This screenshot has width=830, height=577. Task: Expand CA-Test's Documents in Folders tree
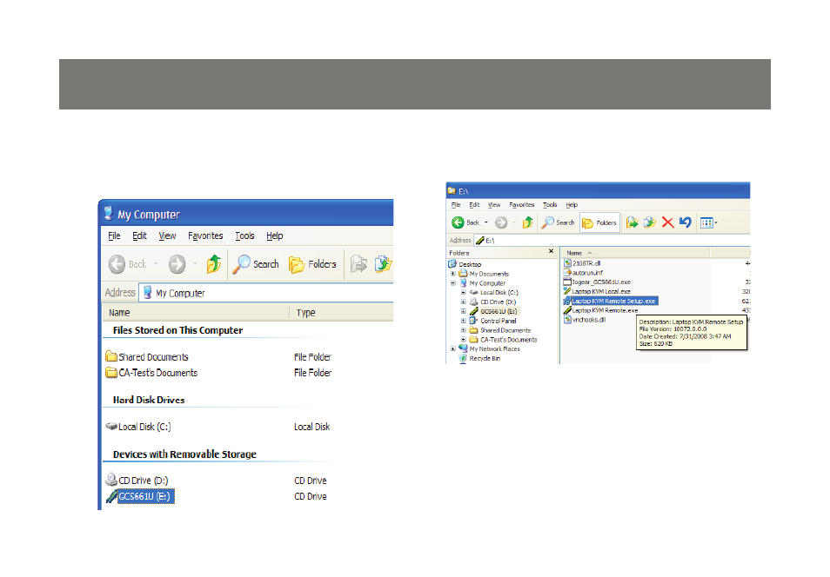(463, 340)
